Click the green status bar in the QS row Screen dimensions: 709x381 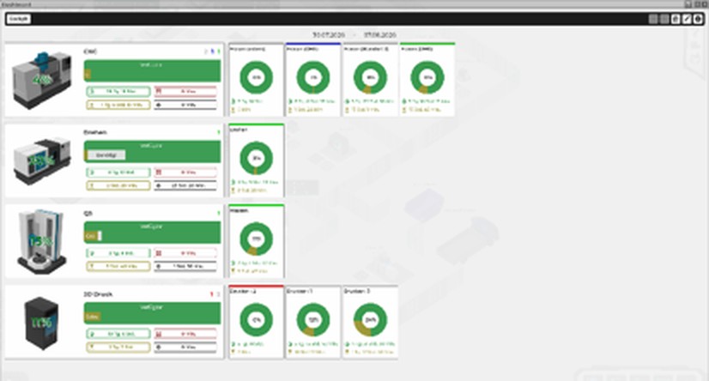click(x=153, y=233)
